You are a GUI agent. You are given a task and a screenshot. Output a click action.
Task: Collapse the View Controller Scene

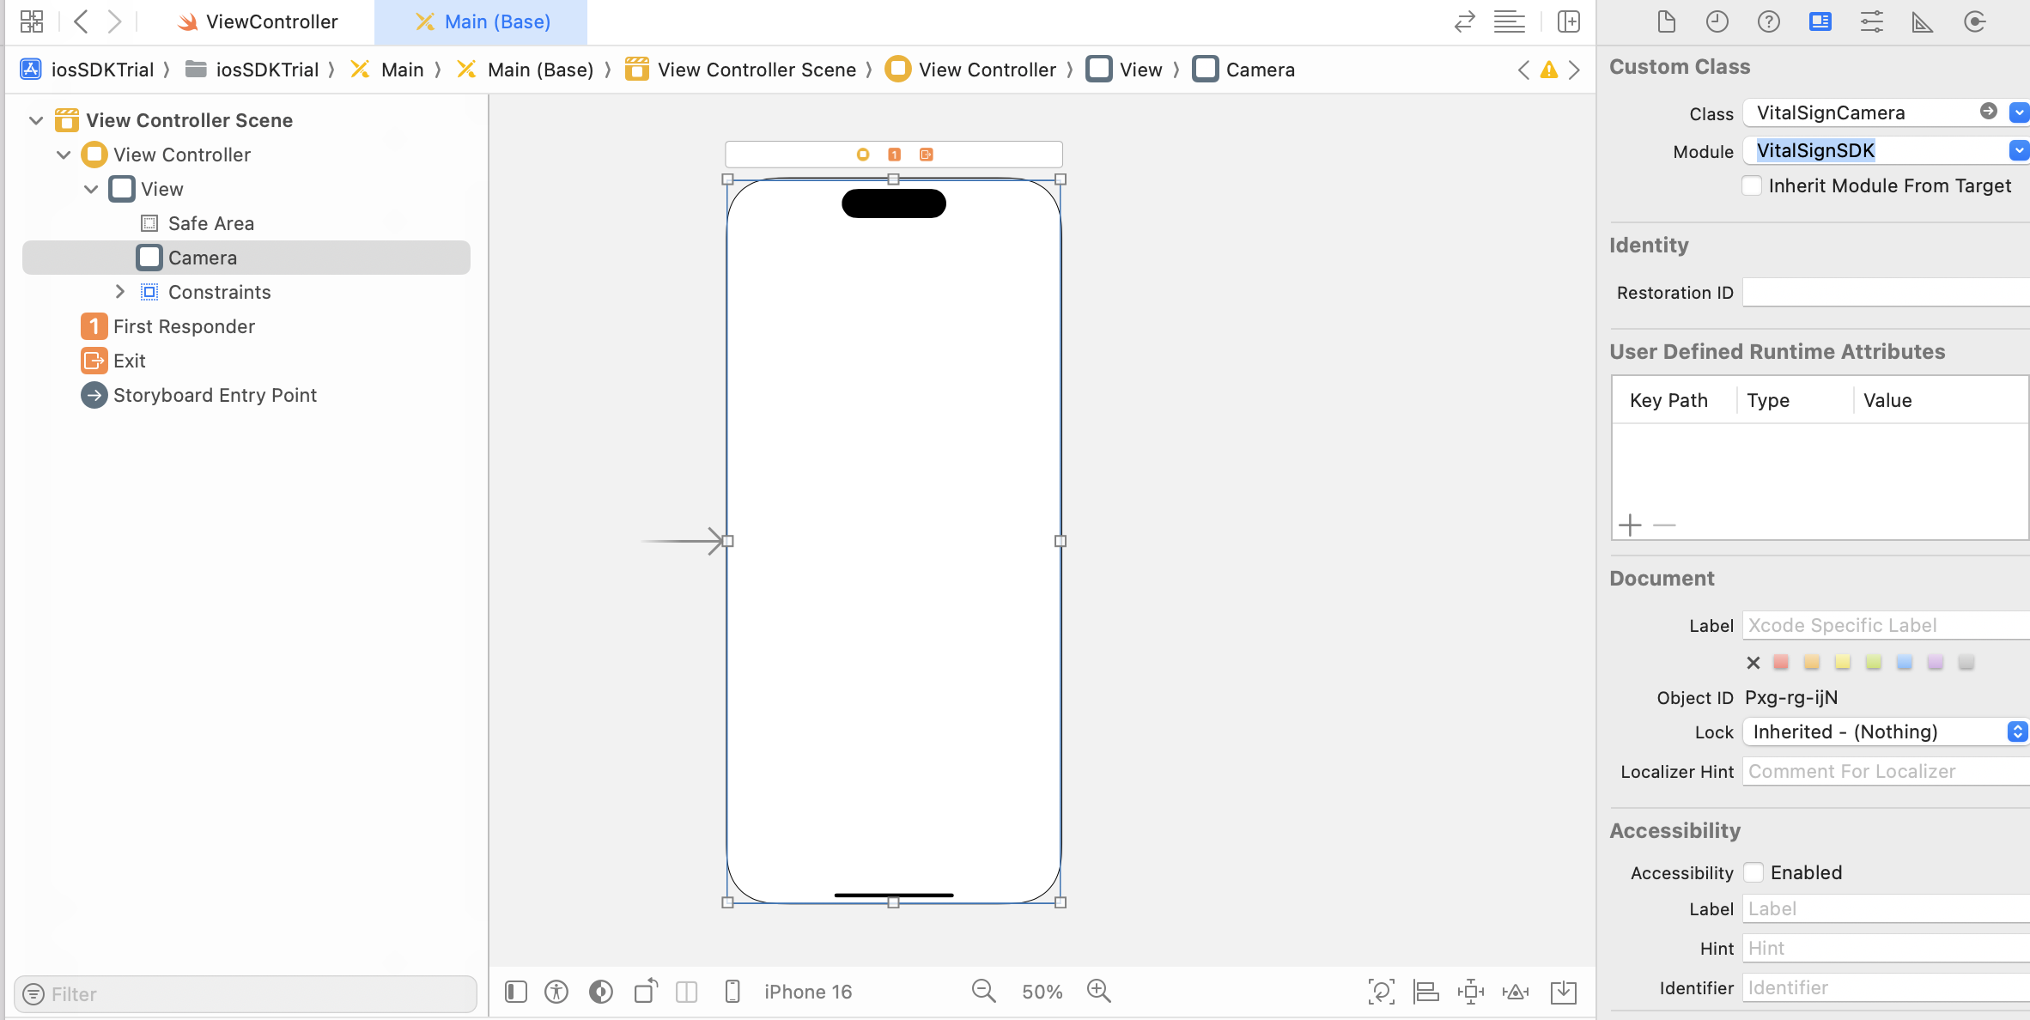[x=36, y=120]
